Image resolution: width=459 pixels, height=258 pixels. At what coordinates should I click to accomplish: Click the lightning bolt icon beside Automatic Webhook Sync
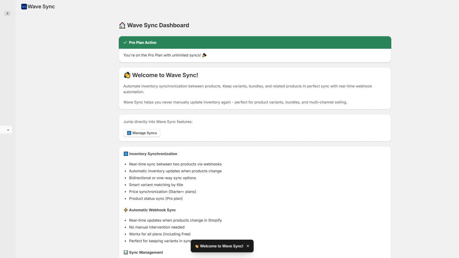click(126, 210)
